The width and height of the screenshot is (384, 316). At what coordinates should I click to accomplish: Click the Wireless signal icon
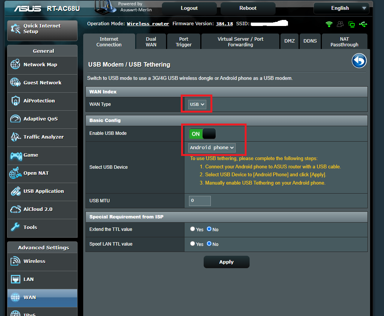pyautogui.click(x=15, y=261)
